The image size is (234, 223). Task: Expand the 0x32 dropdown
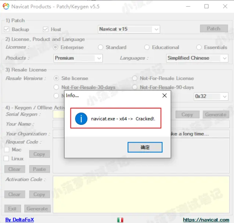[224, 96]
